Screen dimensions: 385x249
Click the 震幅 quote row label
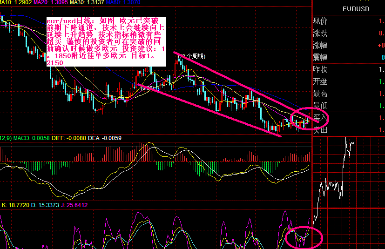320,57
